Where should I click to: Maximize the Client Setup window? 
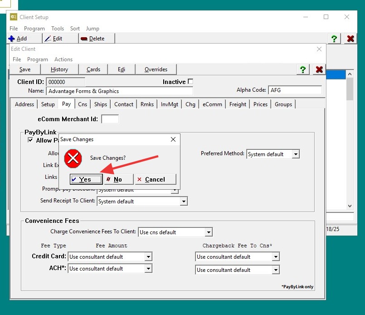click(326, 17)
